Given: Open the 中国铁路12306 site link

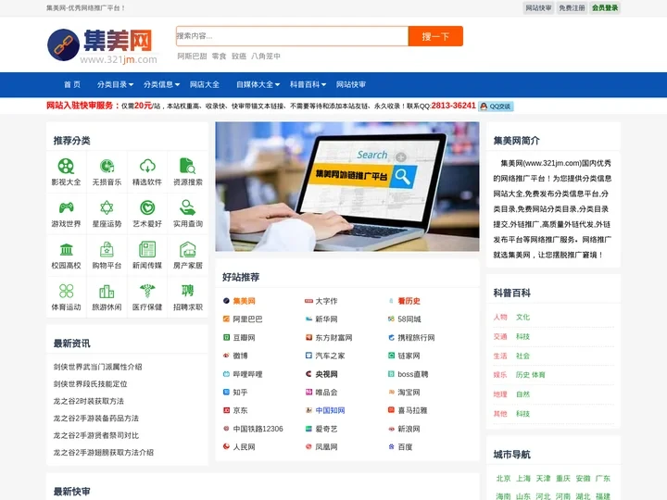Looking at the screenshot, I should 258,429.
